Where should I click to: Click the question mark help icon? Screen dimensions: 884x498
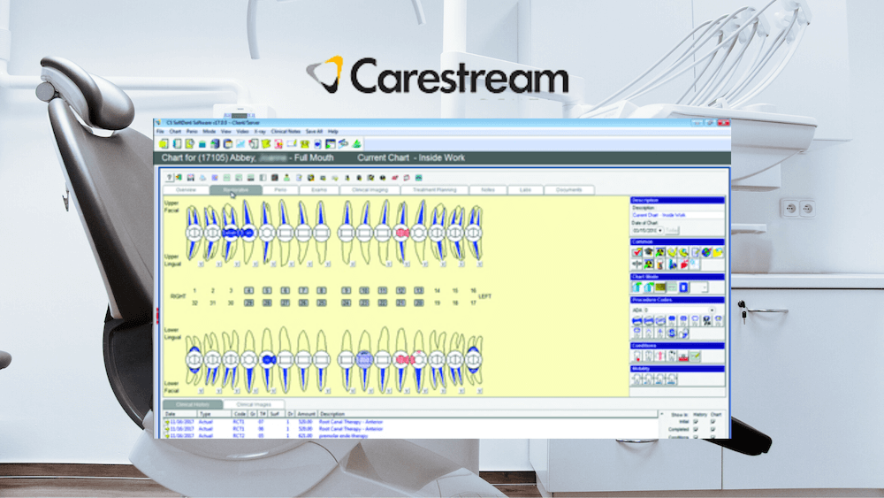169,178
